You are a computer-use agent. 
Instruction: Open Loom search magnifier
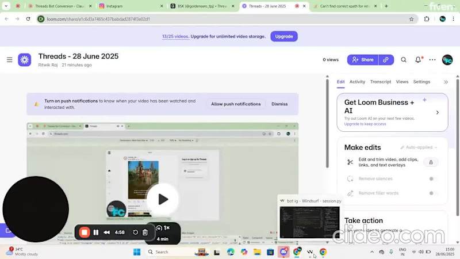coord(404,60)
